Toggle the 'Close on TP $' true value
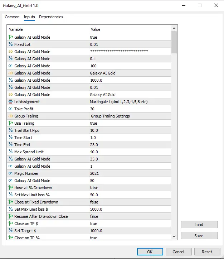The image size is (224, 259). coord(130,224)
